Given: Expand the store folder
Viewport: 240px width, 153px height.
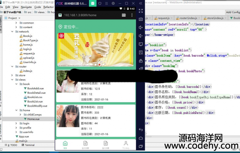Looking at the screenshot, I should click(12, 75).
